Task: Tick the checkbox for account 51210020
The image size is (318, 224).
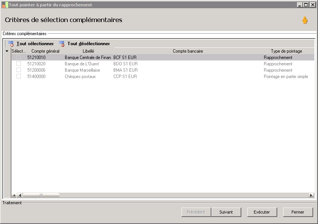Action: pos(19,63)
